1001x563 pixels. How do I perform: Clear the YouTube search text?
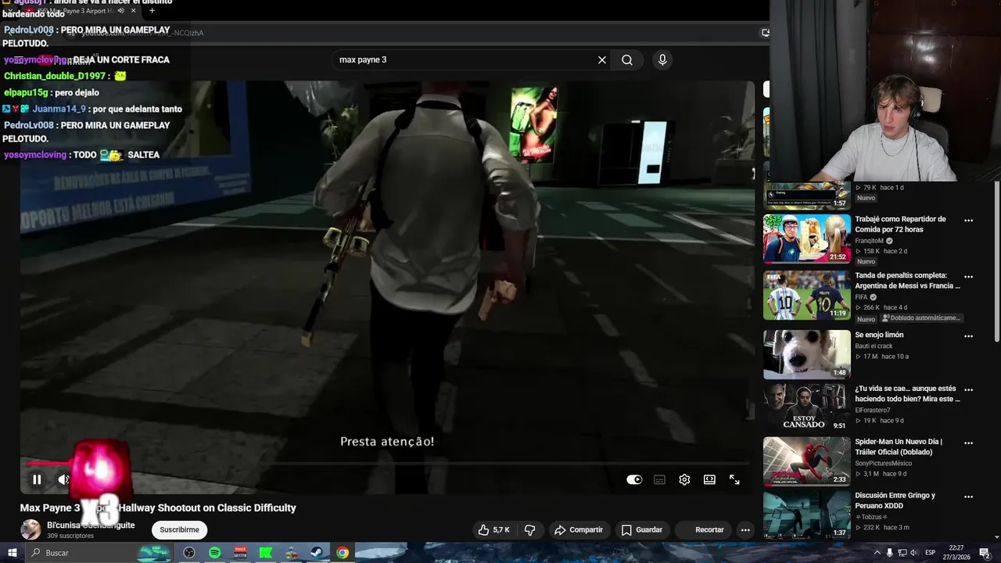602,59
